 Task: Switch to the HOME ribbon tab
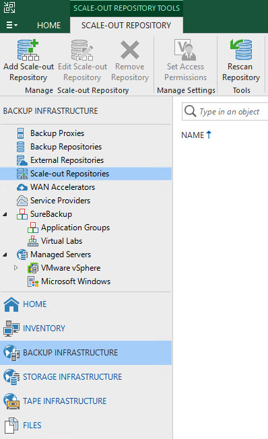click(48, 26)
